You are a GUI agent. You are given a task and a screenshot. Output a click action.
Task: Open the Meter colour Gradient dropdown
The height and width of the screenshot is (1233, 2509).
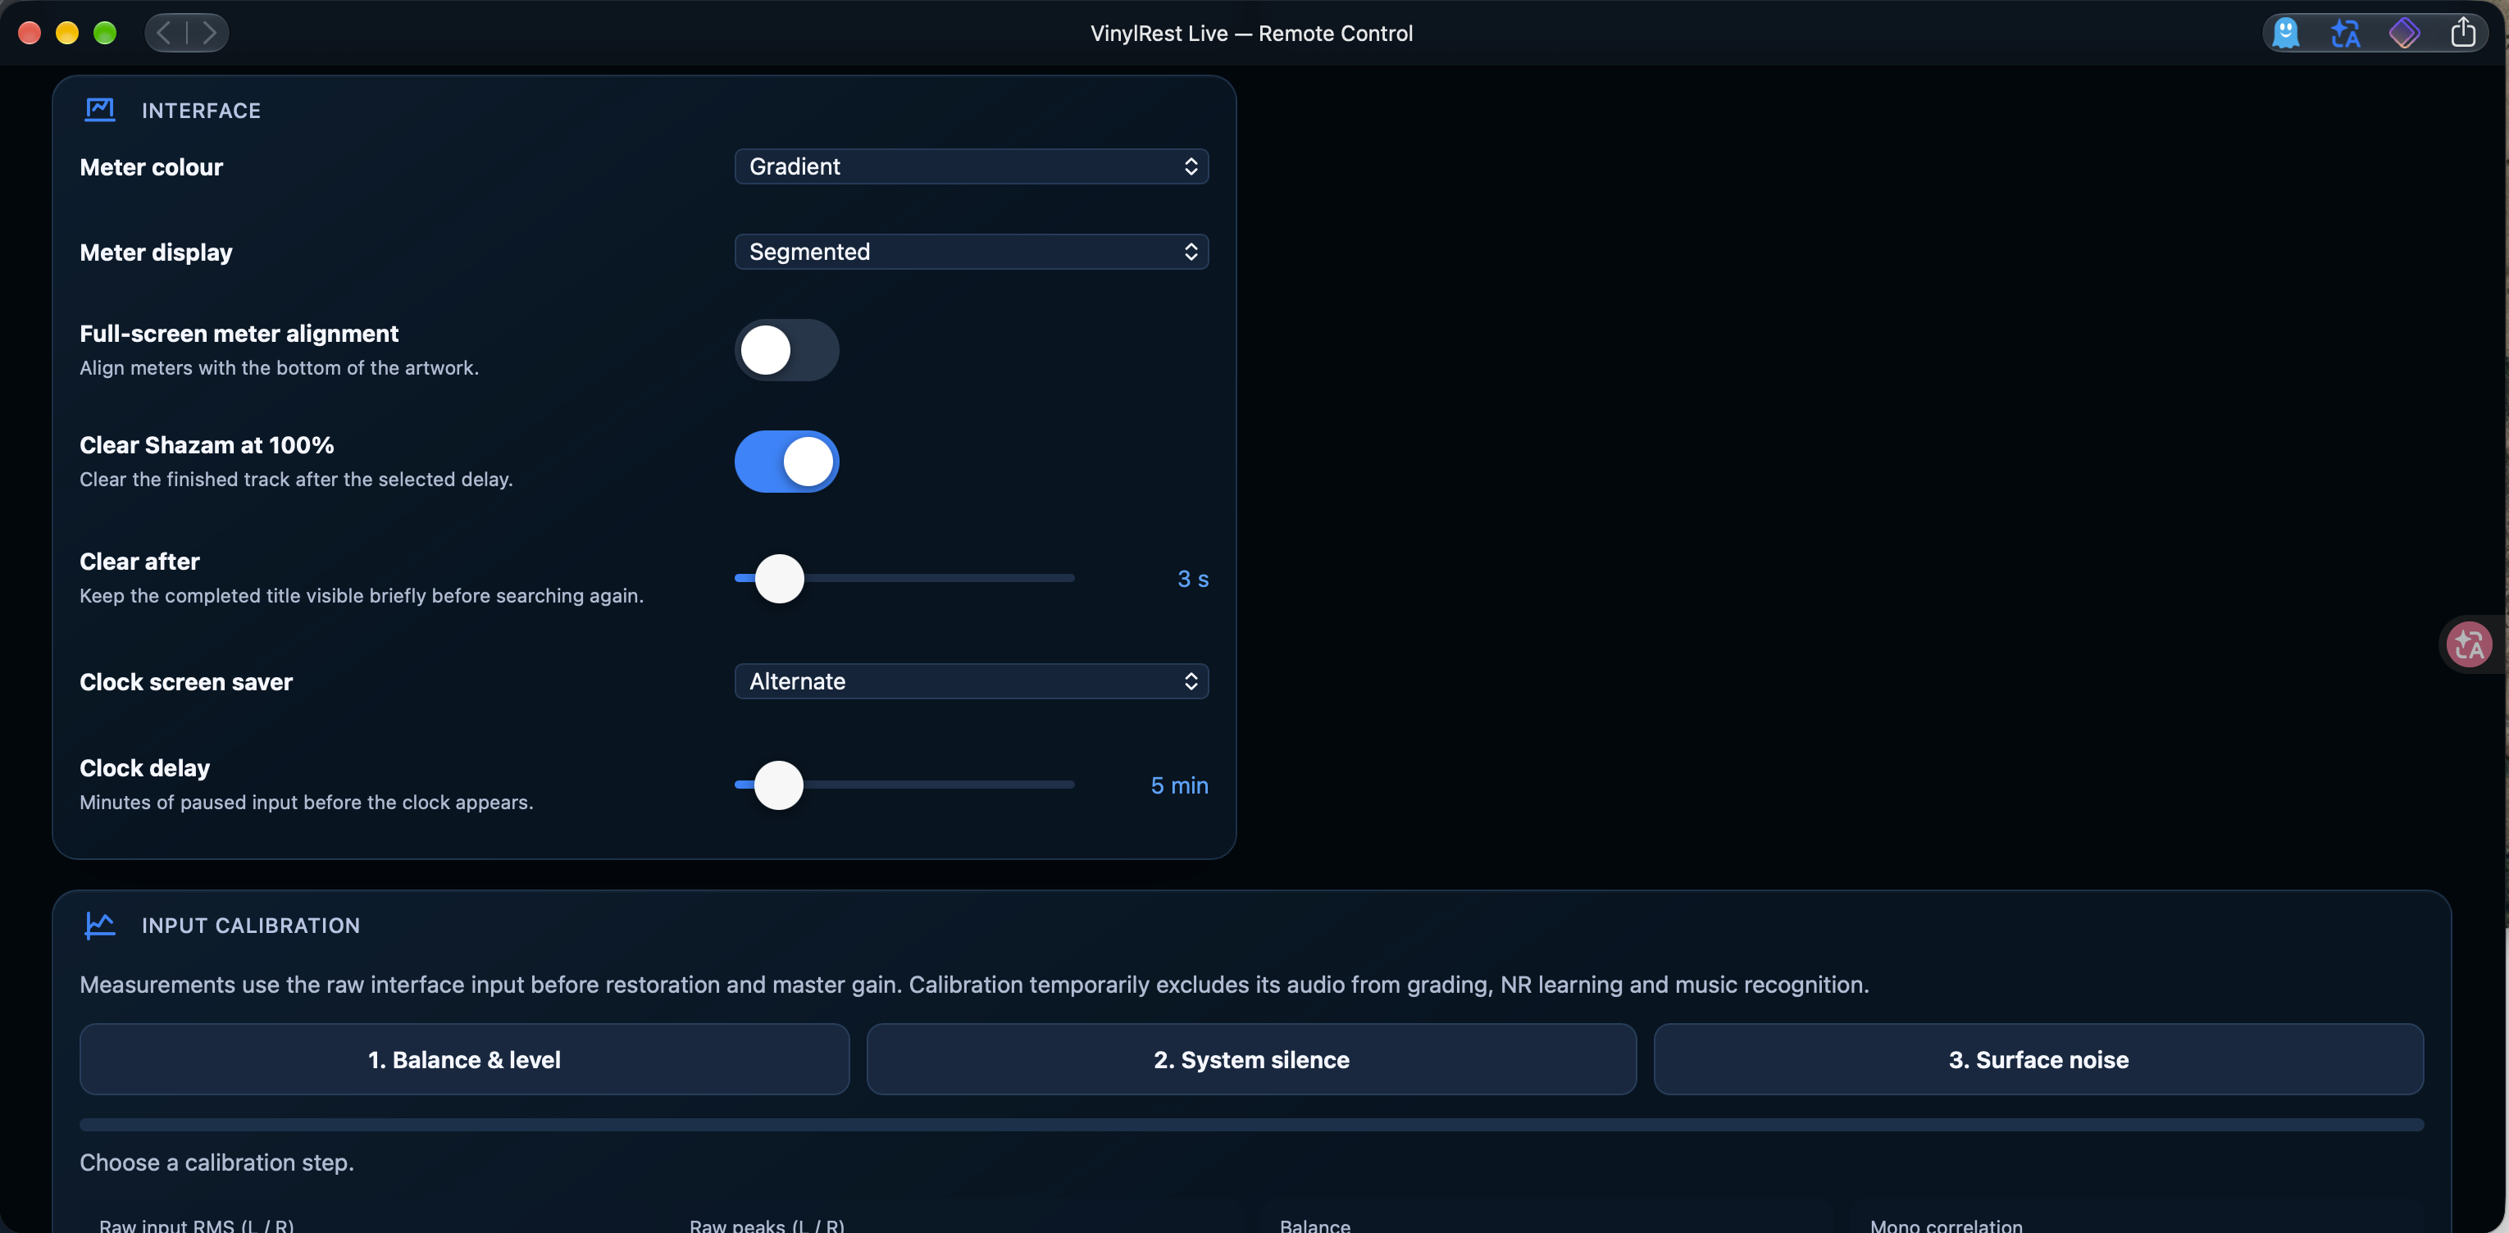coord(971,166)
